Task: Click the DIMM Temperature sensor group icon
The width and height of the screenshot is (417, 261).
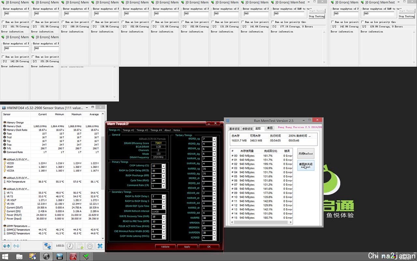Action: coord(5,226)
